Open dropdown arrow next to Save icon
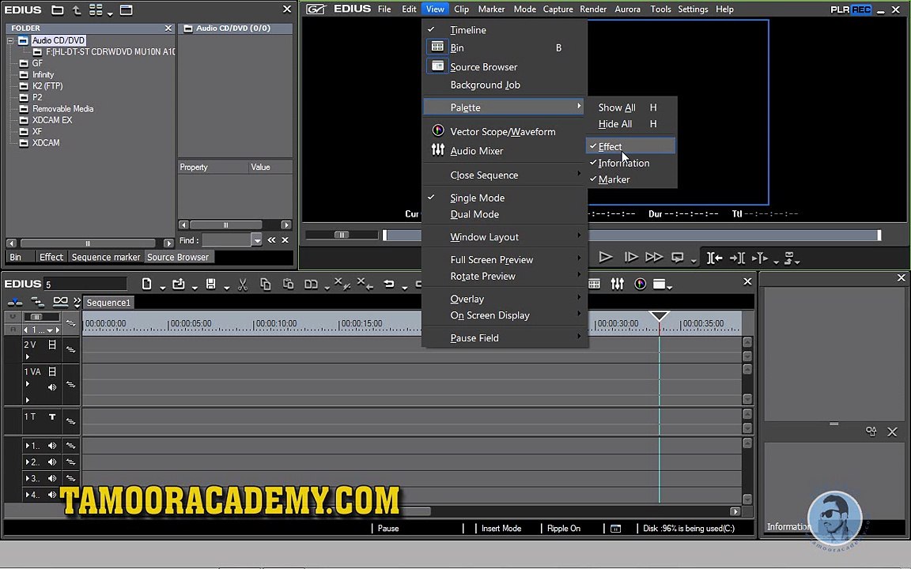This screenshot has height=569, width=911. [x=226, y=288]
